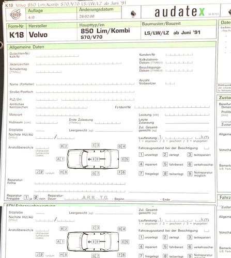Click the Baumuster text 'LS/LW/LZ ab Juni '91'
The height and width of the screenshot is (258, 231).
point(172,33)
